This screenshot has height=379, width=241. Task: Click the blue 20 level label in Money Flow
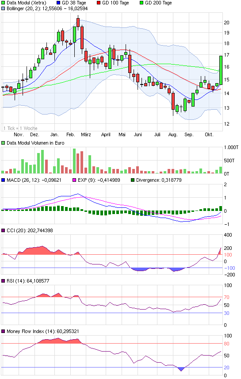[x=226, y=368]
